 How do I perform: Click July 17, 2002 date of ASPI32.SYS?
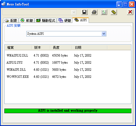click(82, 63)
